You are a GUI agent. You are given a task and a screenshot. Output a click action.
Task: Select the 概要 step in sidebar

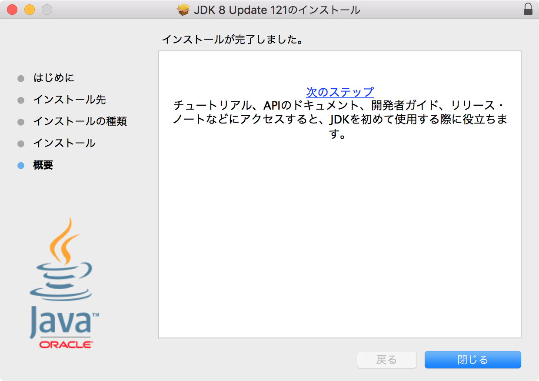tap(43, 165)
